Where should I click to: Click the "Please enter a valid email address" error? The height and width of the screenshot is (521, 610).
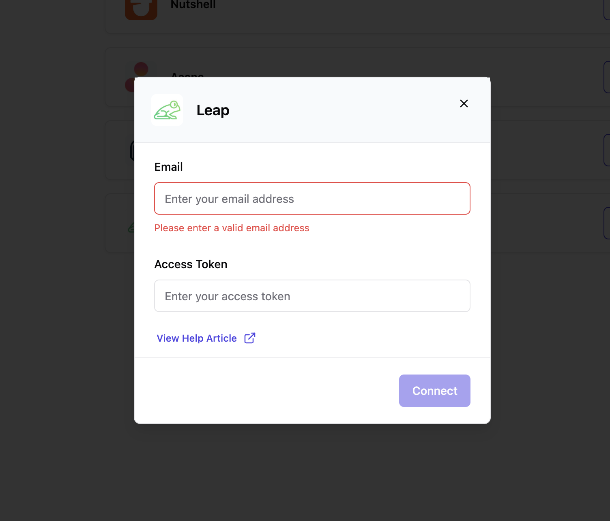point(232,228)
